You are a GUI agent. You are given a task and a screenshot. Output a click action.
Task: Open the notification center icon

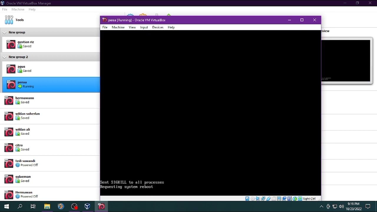coord(368,206)
